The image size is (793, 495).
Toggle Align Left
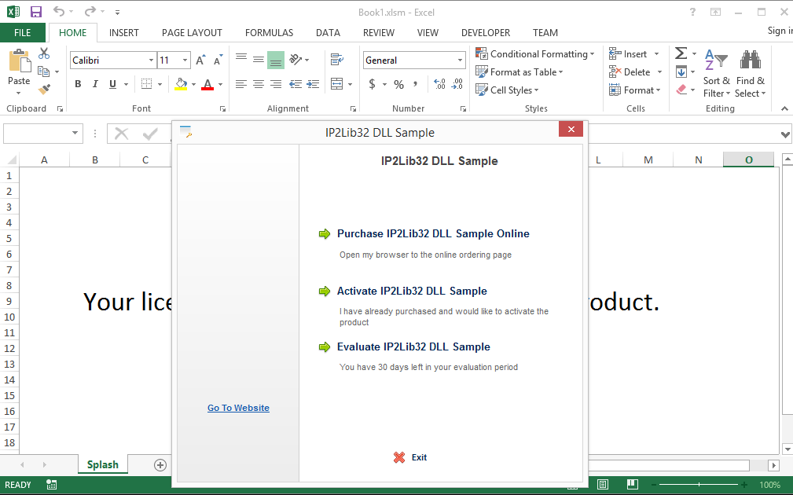[x=241, y=84]
